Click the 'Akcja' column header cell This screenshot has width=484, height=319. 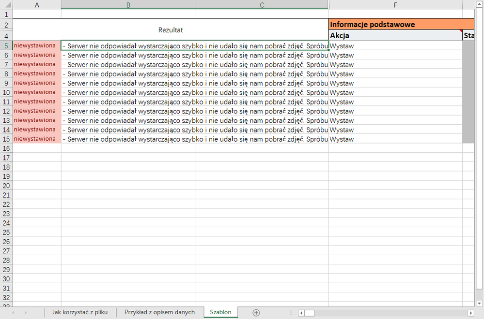pyautogui.click(x=395, y=36)
